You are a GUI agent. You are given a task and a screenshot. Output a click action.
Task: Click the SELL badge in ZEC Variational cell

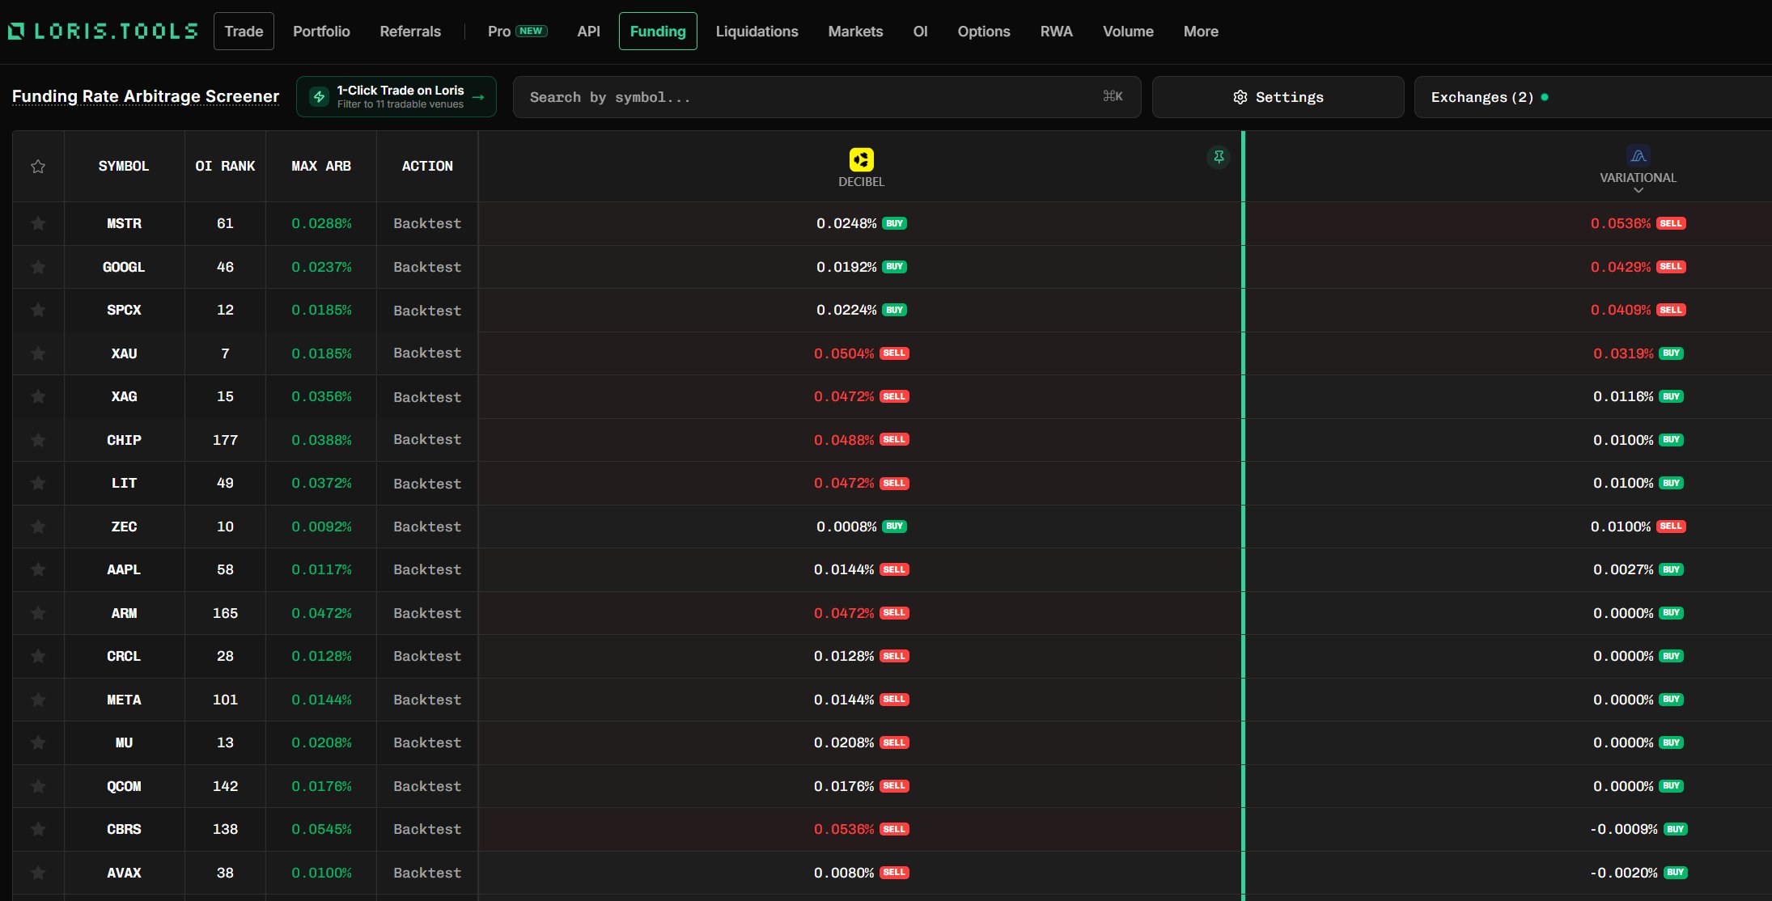[x=1671, y=527]
